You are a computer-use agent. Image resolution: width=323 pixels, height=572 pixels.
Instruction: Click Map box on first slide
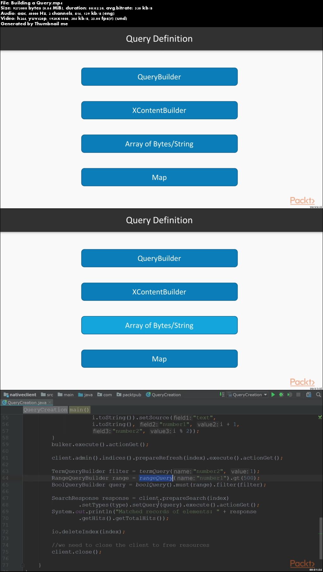(159, 177)
